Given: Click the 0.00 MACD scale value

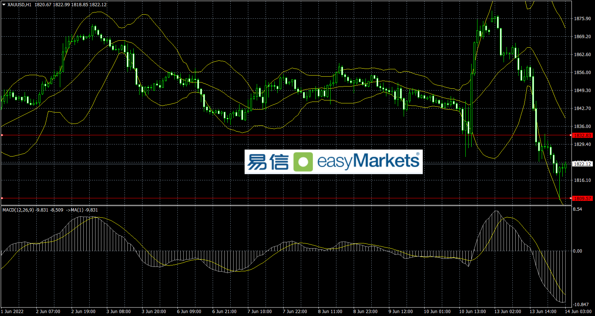Looking at the screenshot, I should 578,251.
